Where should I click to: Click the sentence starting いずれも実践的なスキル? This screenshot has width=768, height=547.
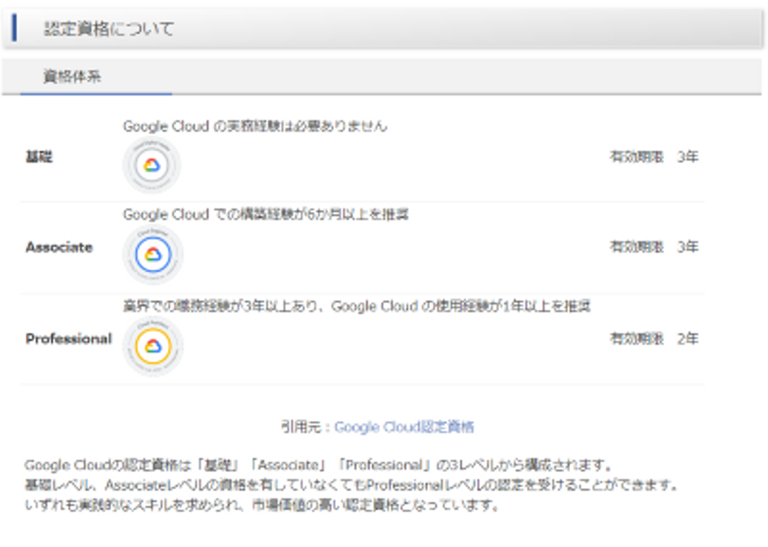[262, 504]
